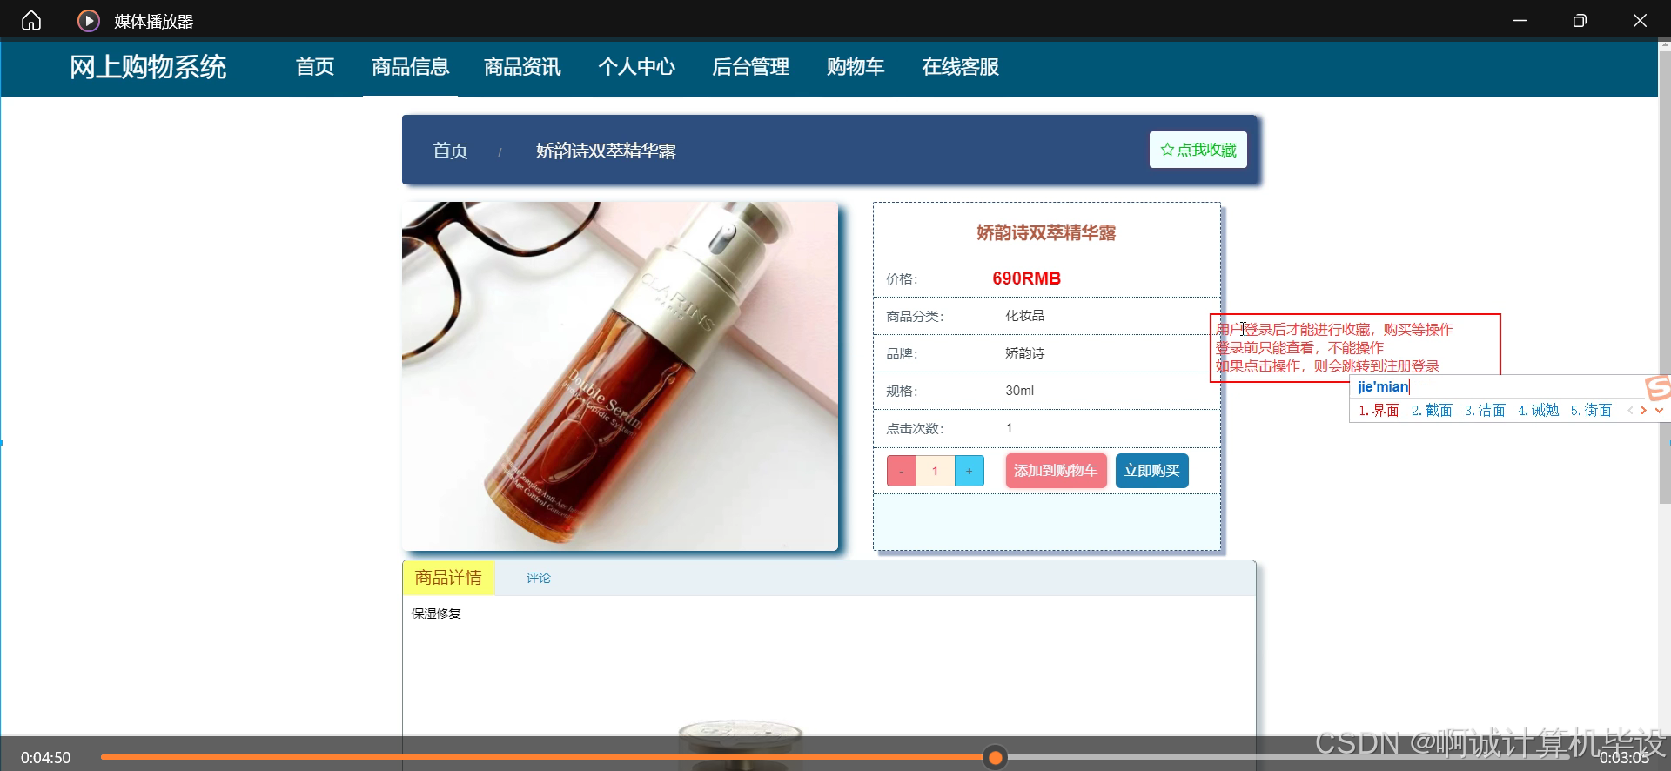Click the serum product image
1671x771 pixels.
pyautogui.click(x=620, y=376)
